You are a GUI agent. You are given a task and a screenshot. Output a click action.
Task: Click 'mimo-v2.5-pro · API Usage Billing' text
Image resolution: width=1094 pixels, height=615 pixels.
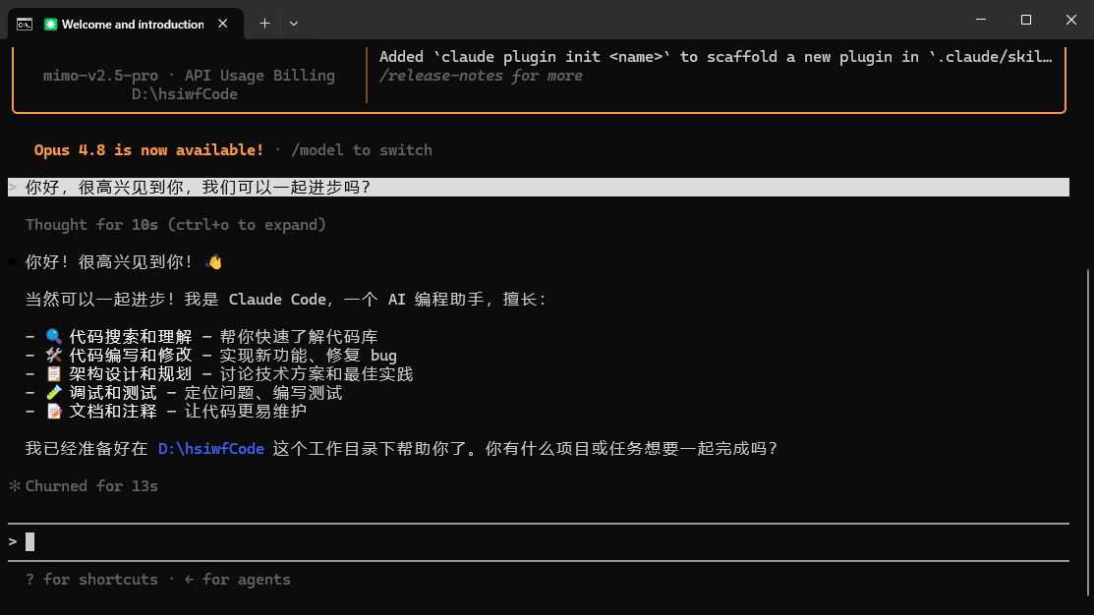pyautogui.click(x=189, y=76)
